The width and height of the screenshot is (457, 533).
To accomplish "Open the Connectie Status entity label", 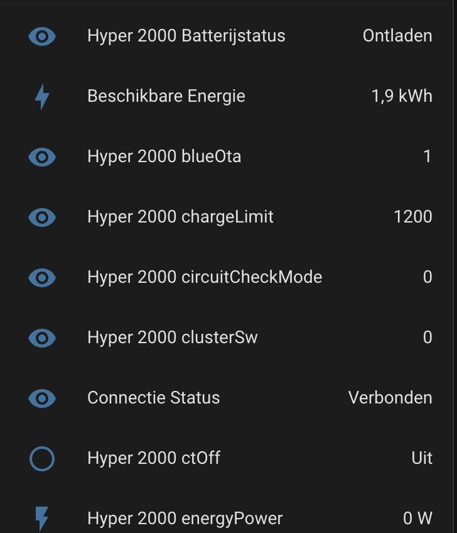I will click(x=153, y=398).
